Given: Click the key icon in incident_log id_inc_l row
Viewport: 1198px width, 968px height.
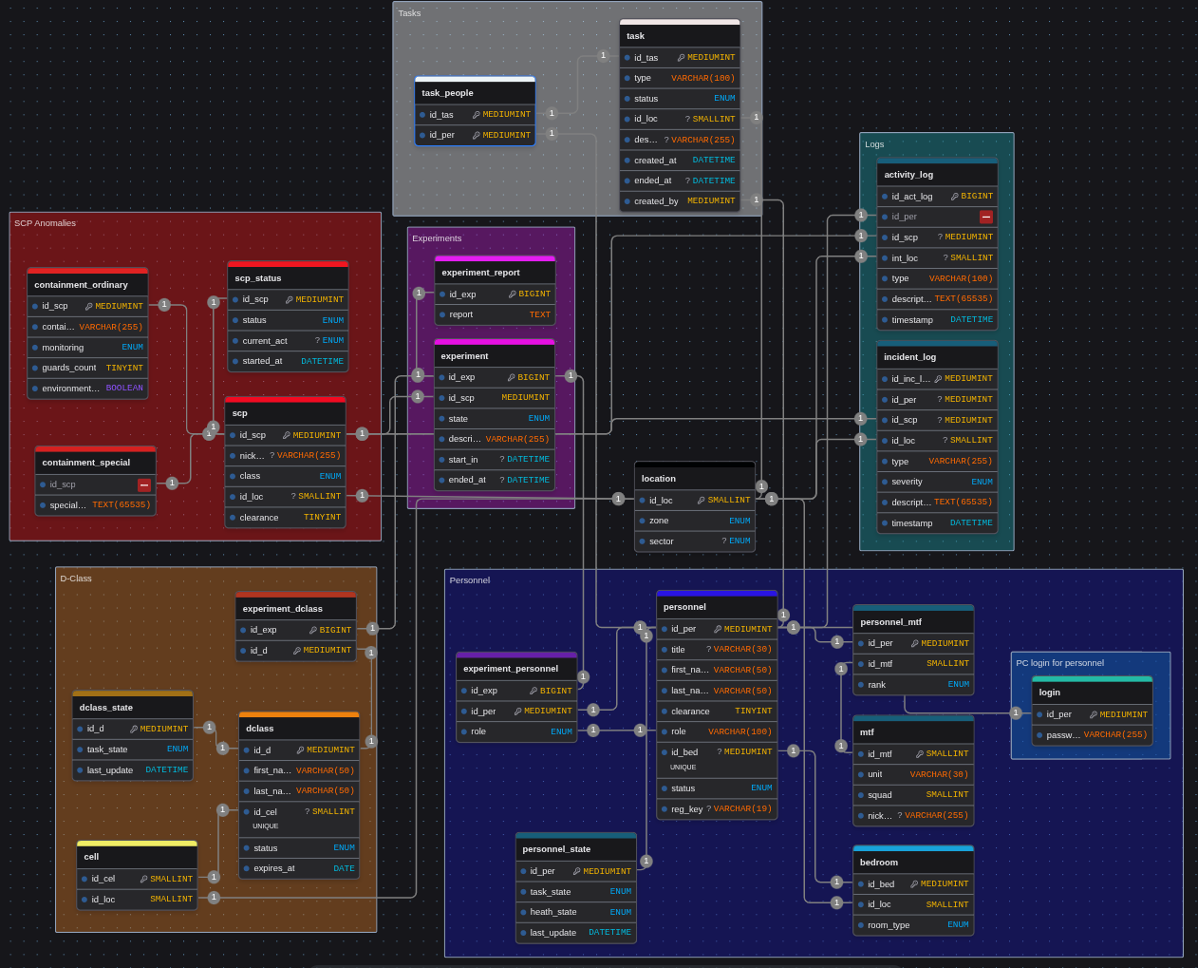Looking at the screenshot, I should (938, 379).
